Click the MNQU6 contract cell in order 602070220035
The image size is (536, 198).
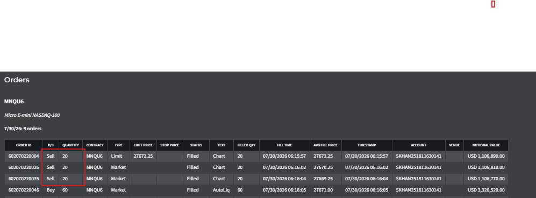point(95,179)
